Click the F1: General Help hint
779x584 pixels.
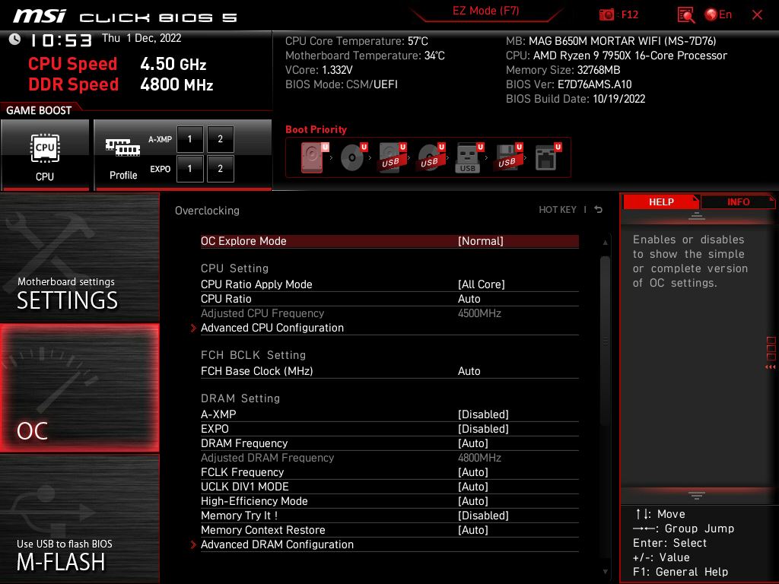coord(680,572)
